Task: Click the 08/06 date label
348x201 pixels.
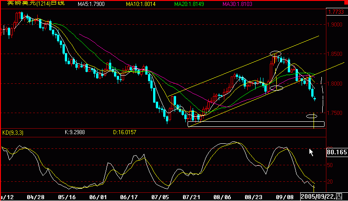Action: [x=222, y=197]
